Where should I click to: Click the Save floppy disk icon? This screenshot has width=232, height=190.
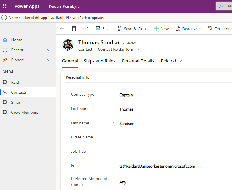(98, 28)
